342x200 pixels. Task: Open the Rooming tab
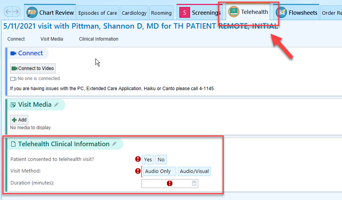pyautogui.click(x=161, y=13)
